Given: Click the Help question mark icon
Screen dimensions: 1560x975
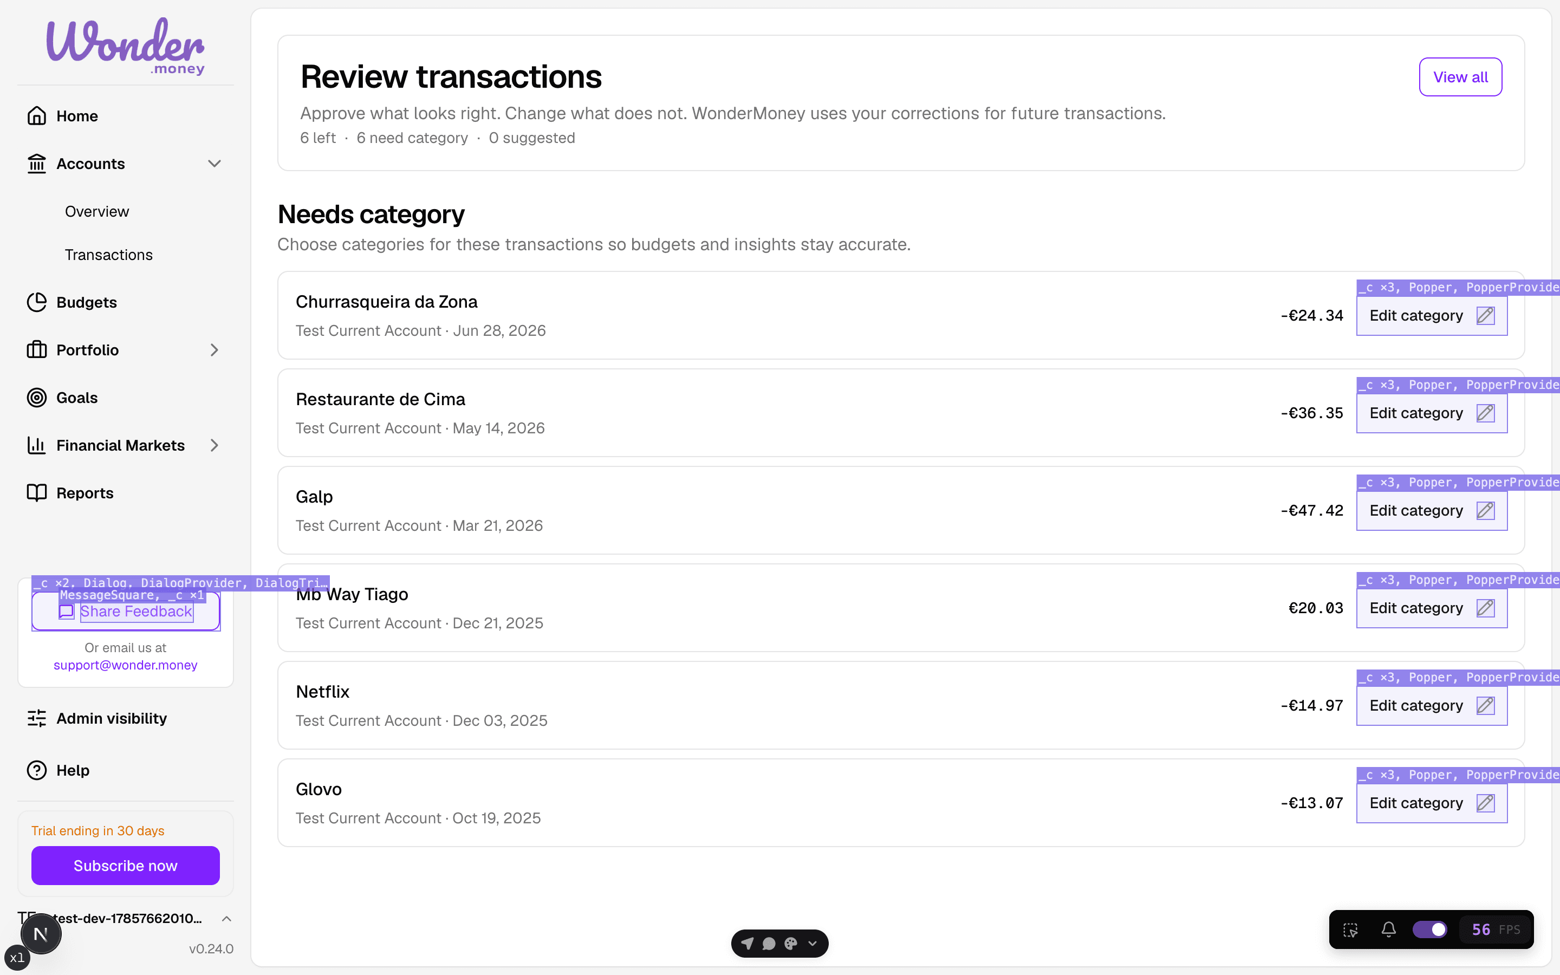Looking at the screenshot, I should (x=37, y=771).
